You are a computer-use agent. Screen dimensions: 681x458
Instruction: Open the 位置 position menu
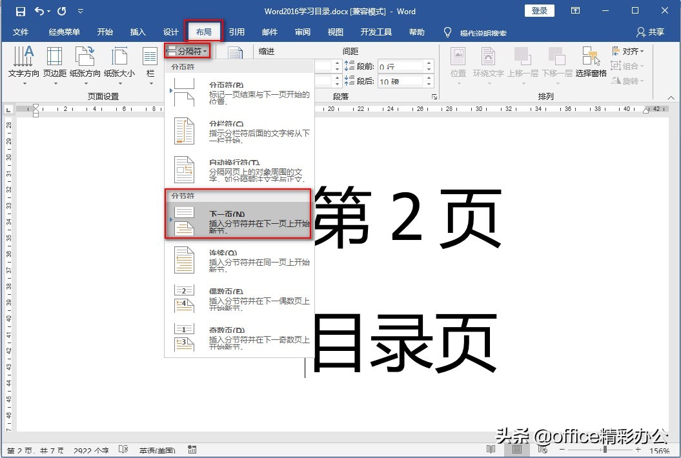coord(458,65)
